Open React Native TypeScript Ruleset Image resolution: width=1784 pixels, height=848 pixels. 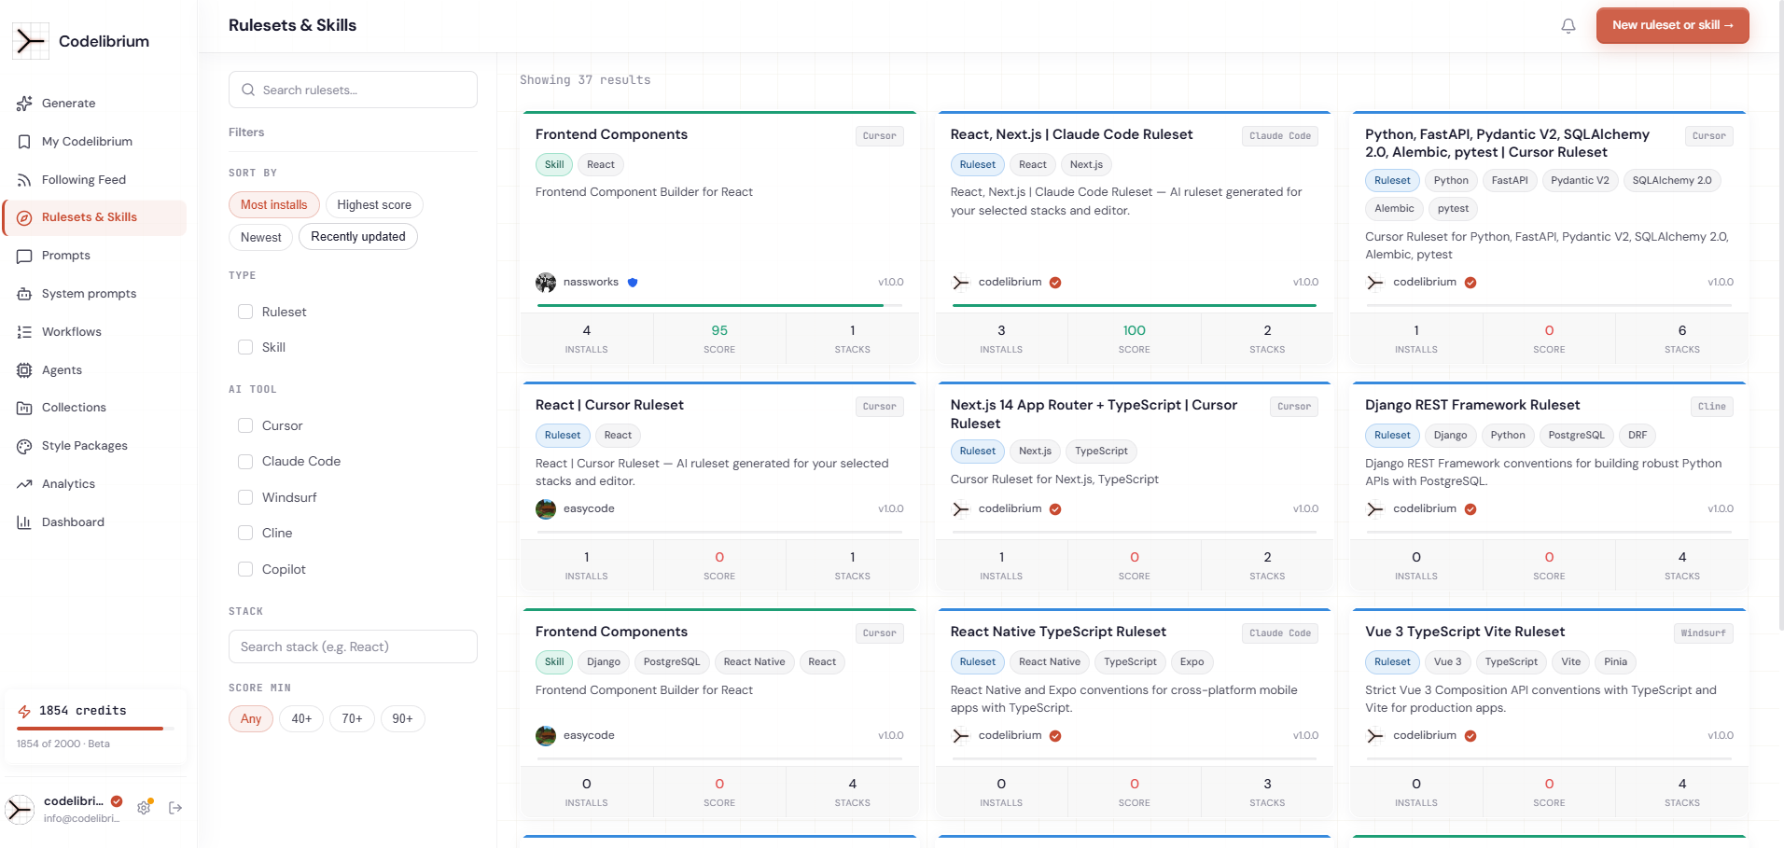click(x=1058, y=632)
